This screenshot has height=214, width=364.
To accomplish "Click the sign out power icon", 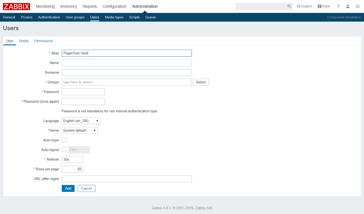I will (x=357, y=6).
